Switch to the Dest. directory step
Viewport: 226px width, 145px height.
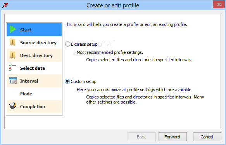point(34,55)
